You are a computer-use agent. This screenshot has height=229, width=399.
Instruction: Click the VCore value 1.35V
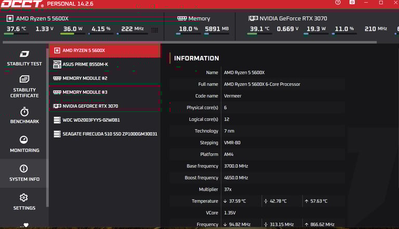point(230,213)
